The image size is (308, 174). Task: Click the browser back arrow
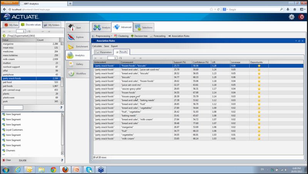point(4,9)
